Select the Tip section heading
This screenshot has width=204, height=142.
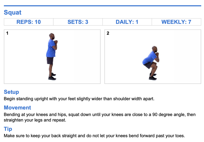tap(8, 129)
